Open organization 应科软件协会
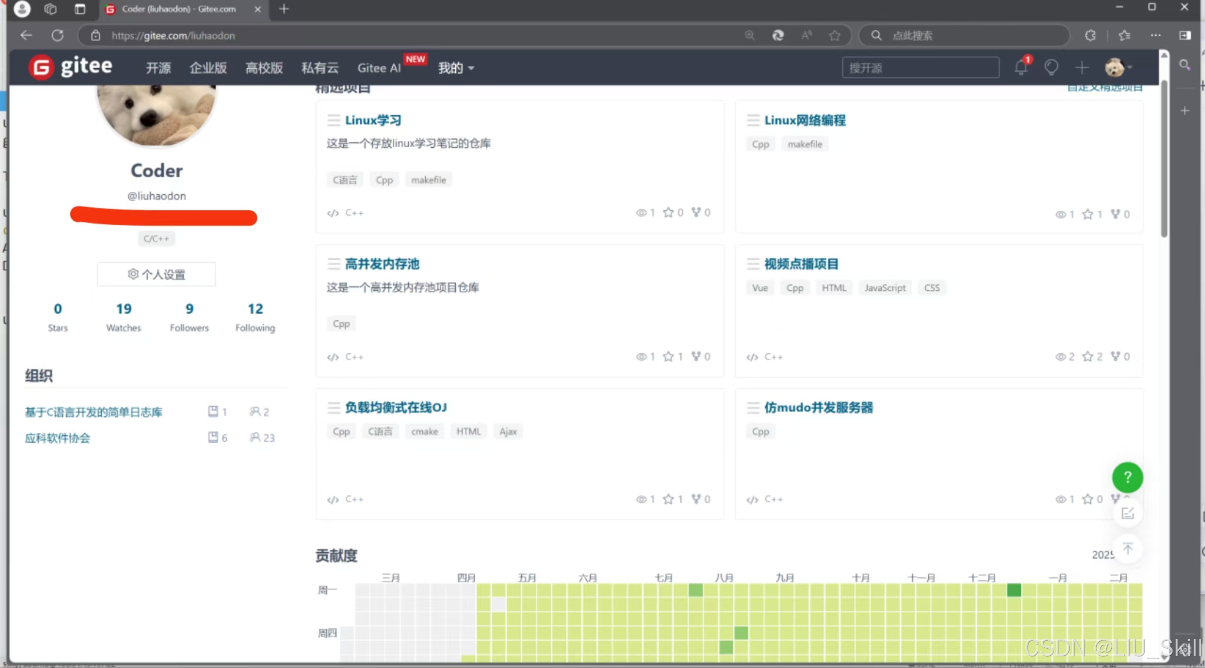 tap(57, 438)
